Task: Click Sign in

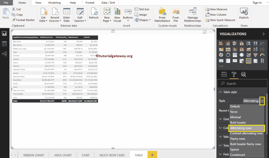Action: pyautogui.click(x=257, y=3)
